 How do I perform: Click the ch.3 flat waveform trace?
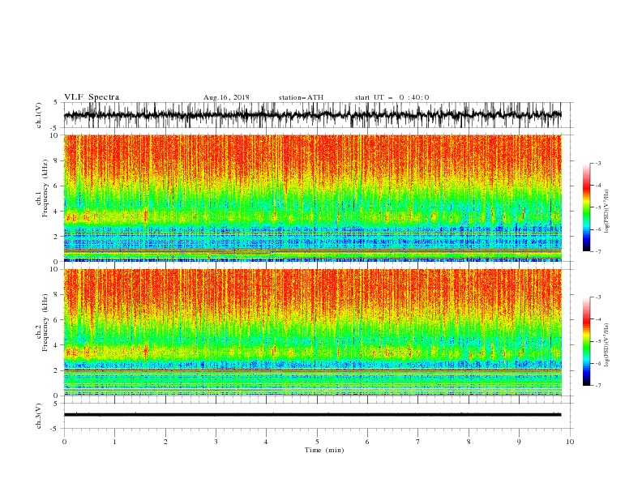[x=313, y=415]
